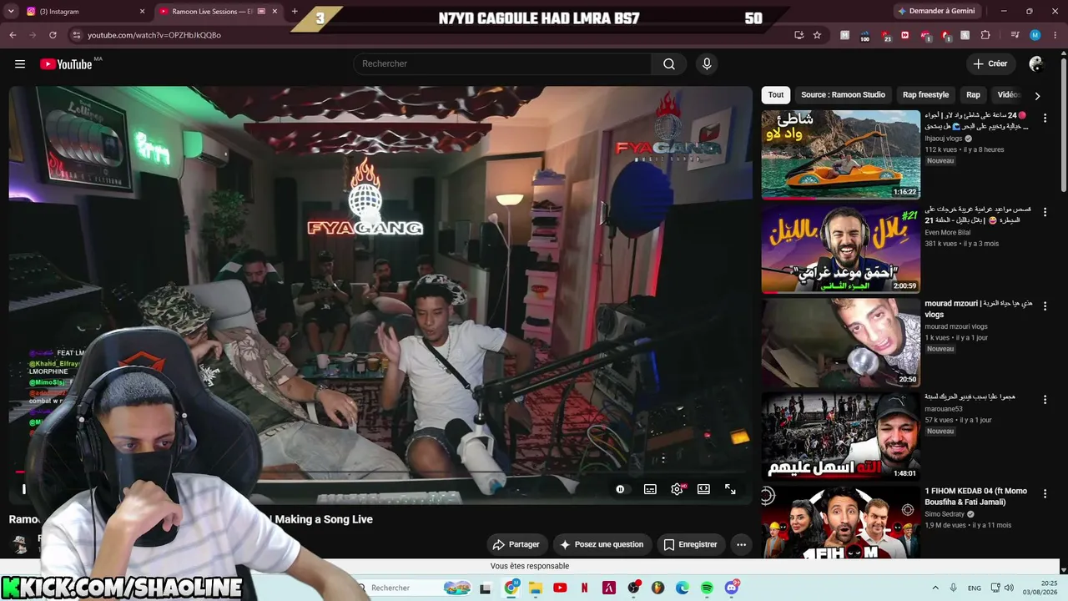
Task: Save video with Enregistrer button
Action: tap(691, 545)
